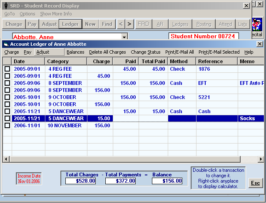Click the Total Charges $528.00 field
Viewport: 266px width, 203px height.
[x=80, y=181]
